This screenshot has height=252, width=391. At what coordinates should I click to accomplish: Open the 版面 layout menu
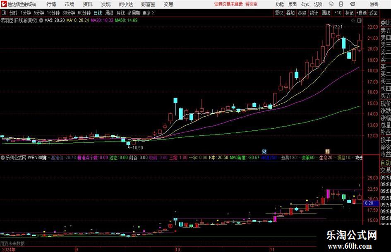pyautogui.click(x=292, y=4)
